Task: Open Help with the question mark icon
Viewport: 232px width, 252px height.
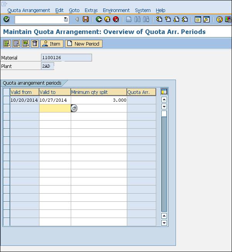Action: (x=220, y=19)
